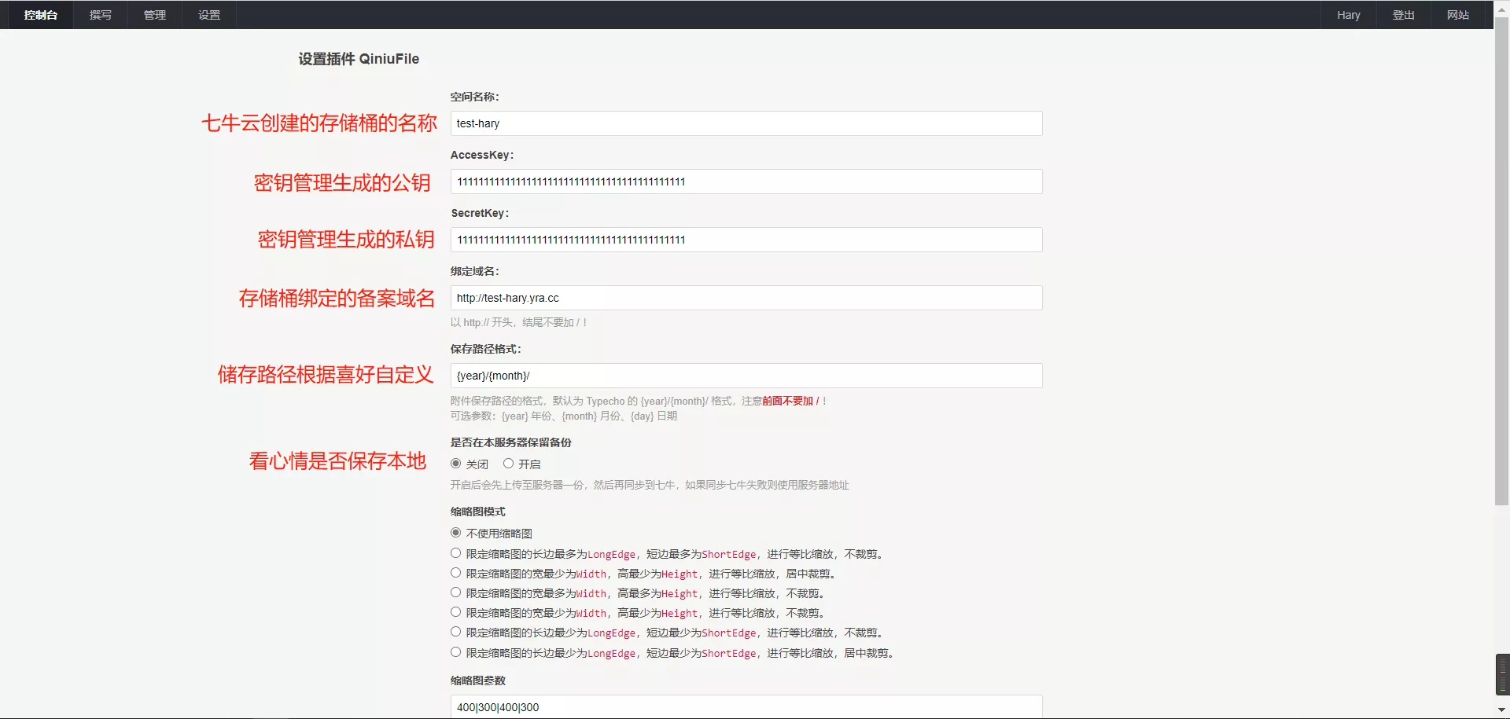Open the 设置 menu
Viewport: 1510px width, 719px height.
tap(209, 15)
